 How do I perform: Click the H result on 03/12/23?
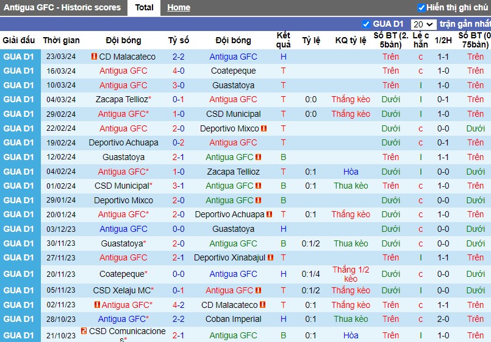click(284, 229)
